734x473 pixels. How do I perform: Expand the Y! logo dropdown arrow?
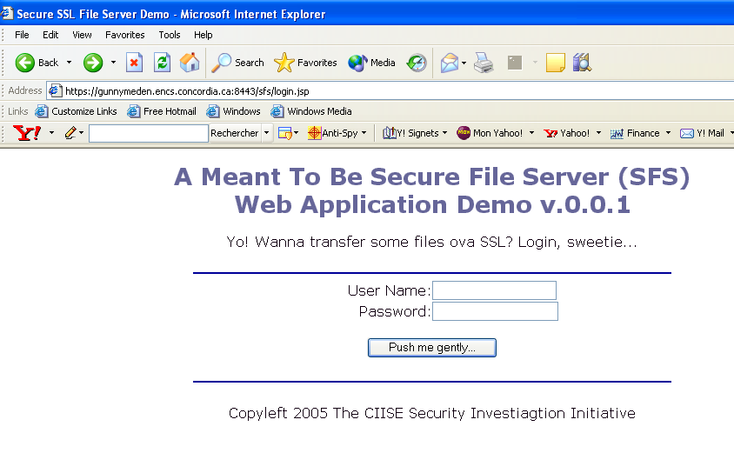51,133
